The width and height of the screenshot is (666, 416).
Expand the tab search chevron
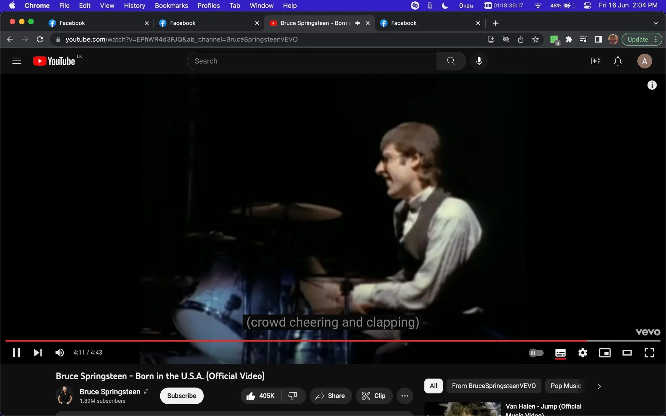click(656, 23)
